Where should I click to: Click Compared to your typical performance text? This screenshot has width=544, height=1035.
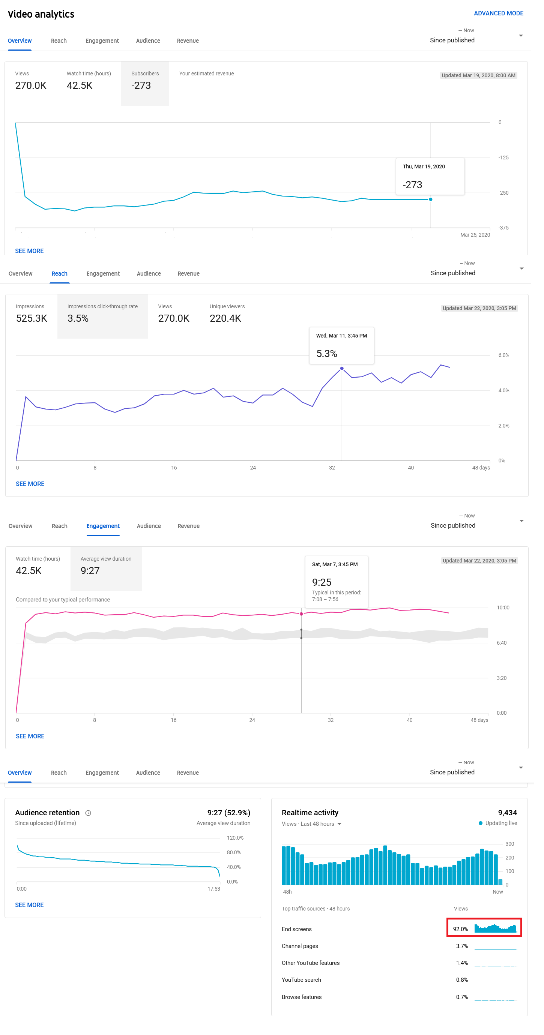click(63, 600)
